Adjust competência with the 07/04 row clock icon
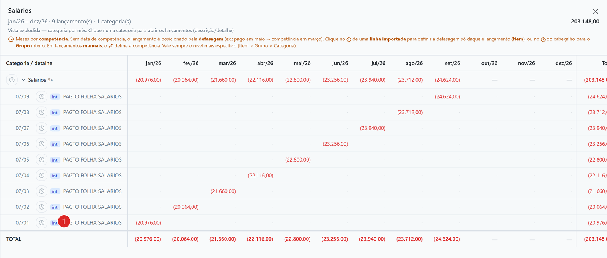Screen dimensions: 607x258 coord(42,176)
